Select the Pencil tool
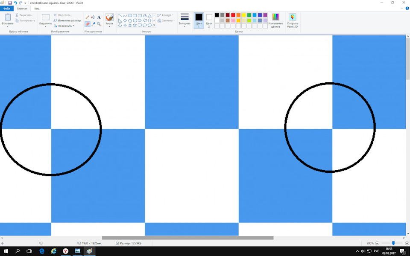This screenshot has width=410, height=256. [88, 17]
